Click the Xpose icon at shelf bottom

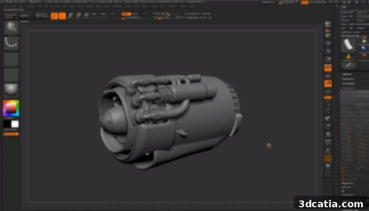click(328, 174)
